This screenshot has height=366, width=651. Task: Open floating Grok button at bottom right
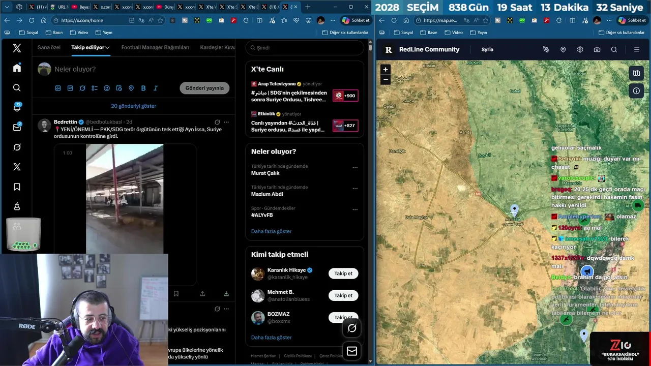(352, 328)
